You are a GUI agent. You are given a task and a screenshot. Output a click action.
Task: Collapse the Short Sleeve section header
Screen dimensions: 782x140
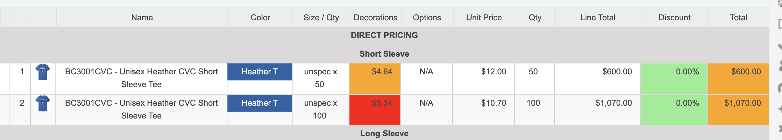[384, 54]
